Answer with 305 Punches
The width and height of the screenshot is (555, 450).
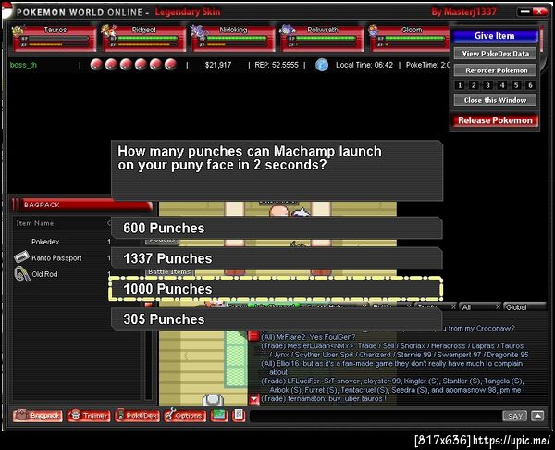coord(277,319)
